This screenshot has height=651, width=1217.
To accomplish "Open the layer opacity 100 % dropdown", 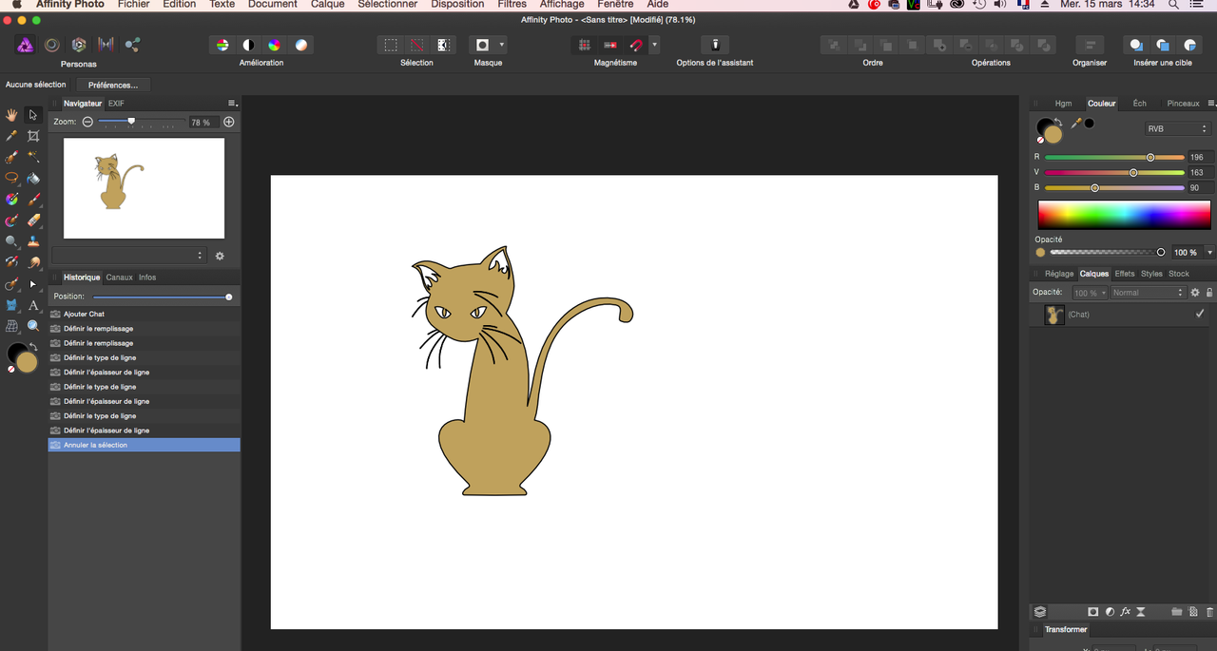I will coord(1090,293).
